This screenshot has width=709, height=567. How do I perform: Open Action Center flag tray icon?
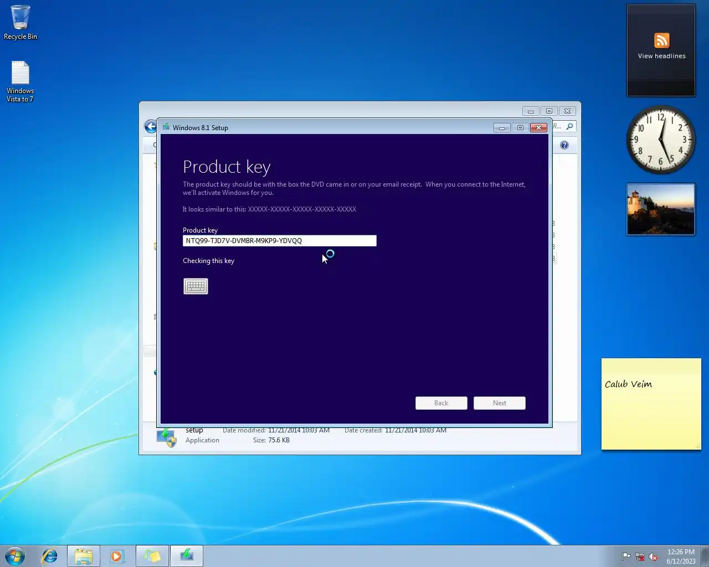pos(626,556)
